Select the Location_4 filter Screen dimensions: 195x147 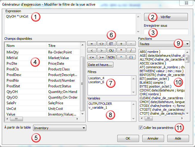(96, 78)
